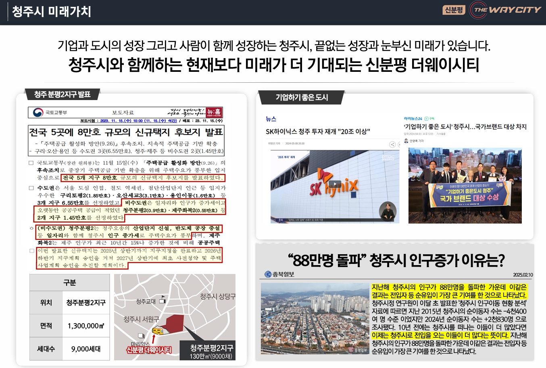Viewport: 546px width, 368px height.
Task: Click The Way City circular logo
Action: click(x=478, y=10)
